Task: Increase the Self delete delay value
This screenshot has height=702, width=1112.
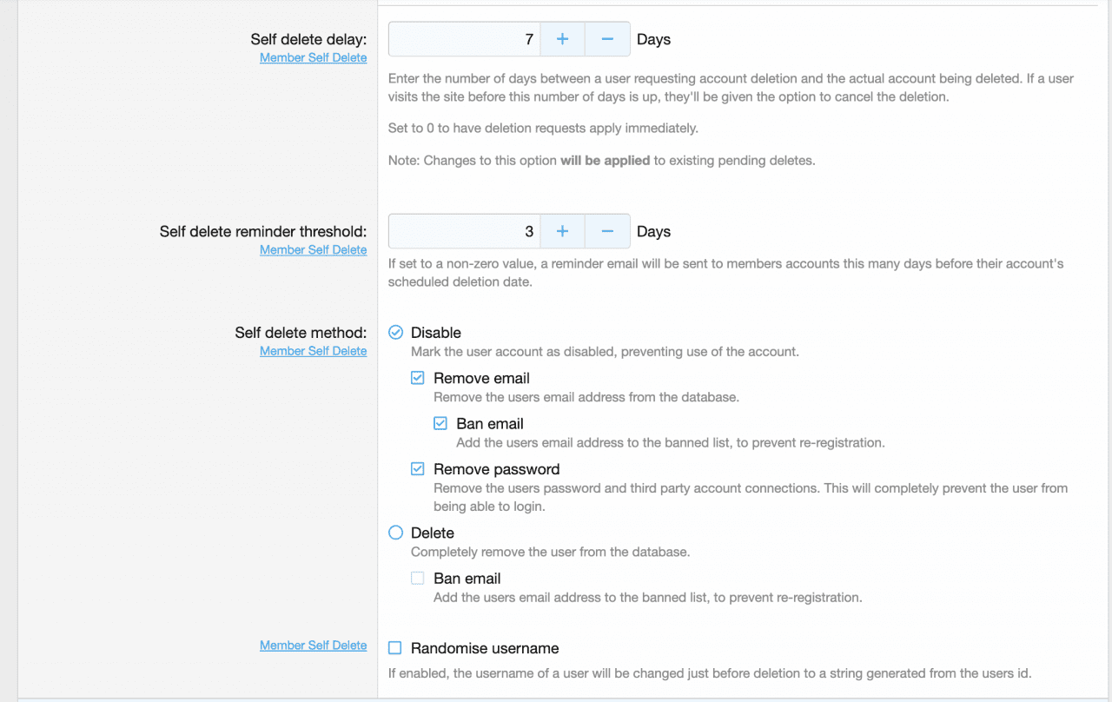Action: click(562, 39)
